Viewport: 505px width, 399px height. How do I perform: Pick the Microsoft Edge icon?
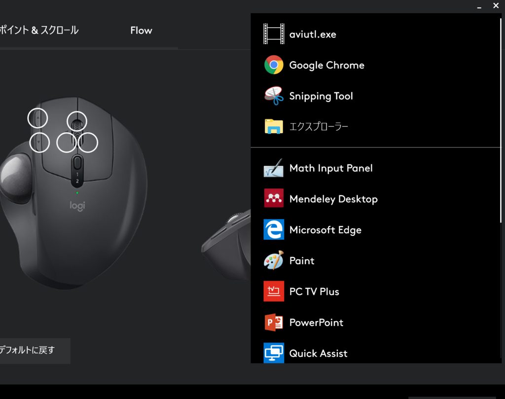274,229
